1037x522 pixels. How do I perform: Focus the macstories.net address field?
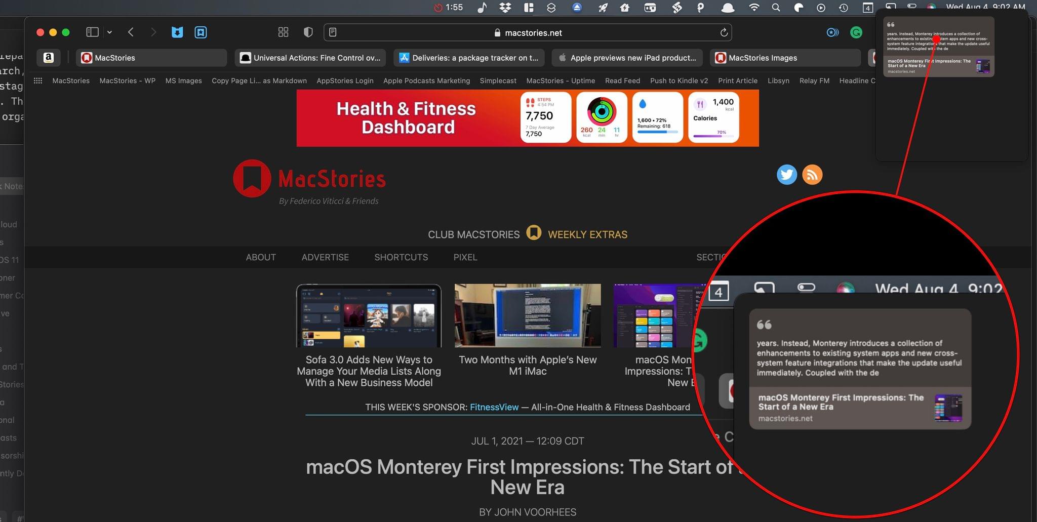(x=528, y=32)
